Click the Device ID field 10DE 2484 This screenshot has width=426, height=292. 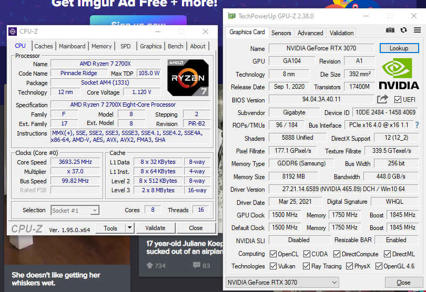(386, 112)
